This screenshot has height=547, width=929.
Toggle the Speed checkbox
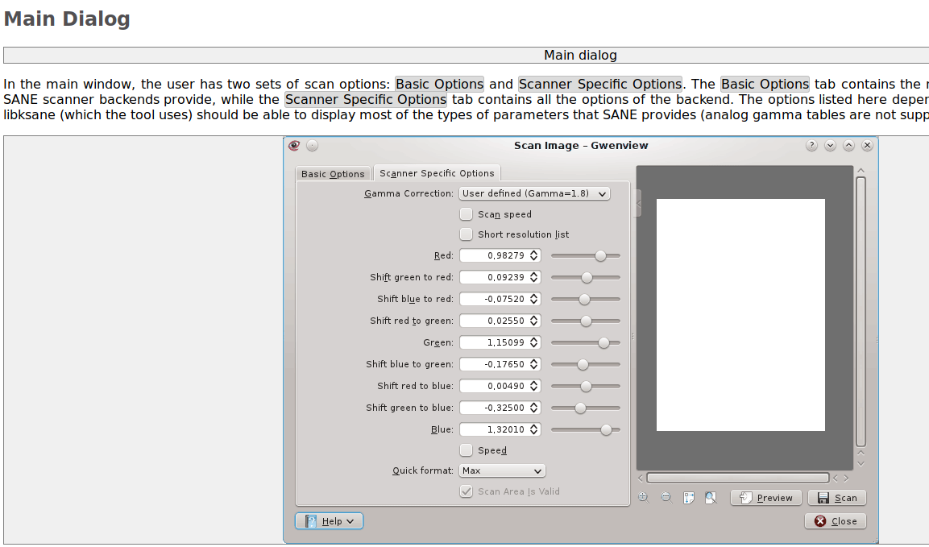point(466,450)
